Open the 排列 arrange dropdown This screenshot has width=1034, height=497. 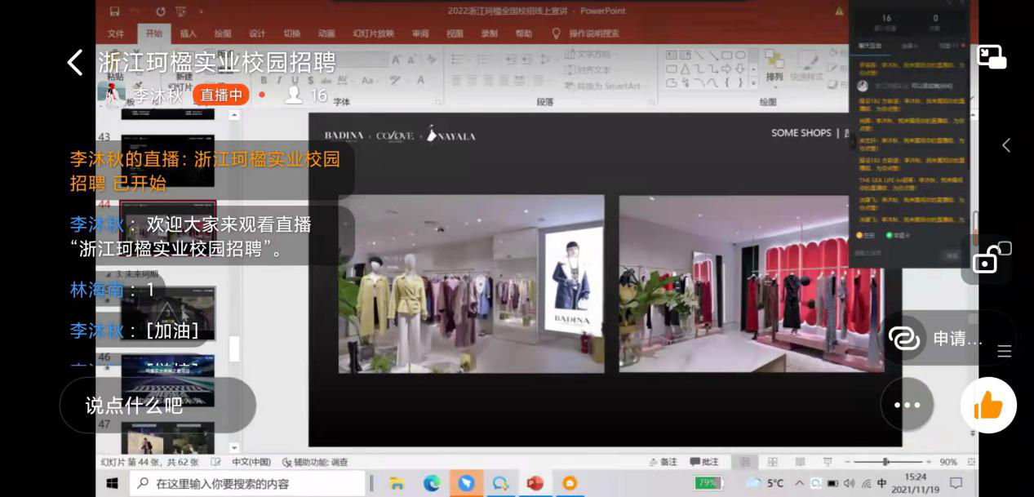pyautogui.click(x=774, y=77)
